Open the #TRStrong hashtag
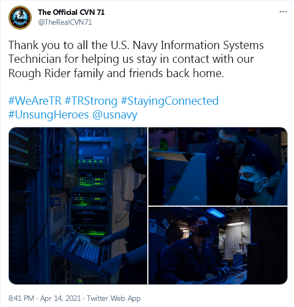Viewport: 294px width, 307px height. click(91, 101)
